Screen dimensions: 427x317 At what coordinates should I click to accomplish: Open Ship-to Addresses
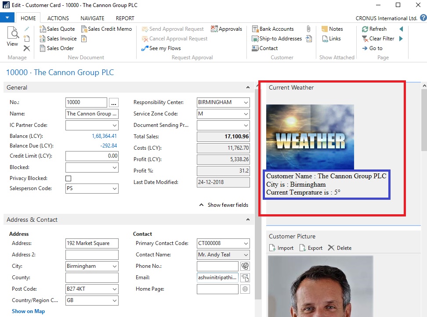point(277,39)
